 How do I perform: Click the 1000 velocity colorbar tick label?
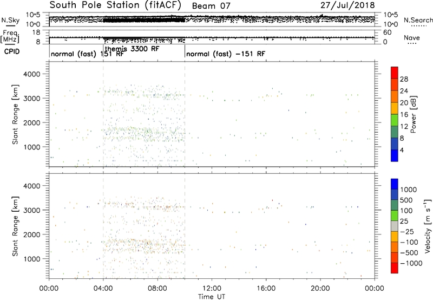click(x=409, y=190)
